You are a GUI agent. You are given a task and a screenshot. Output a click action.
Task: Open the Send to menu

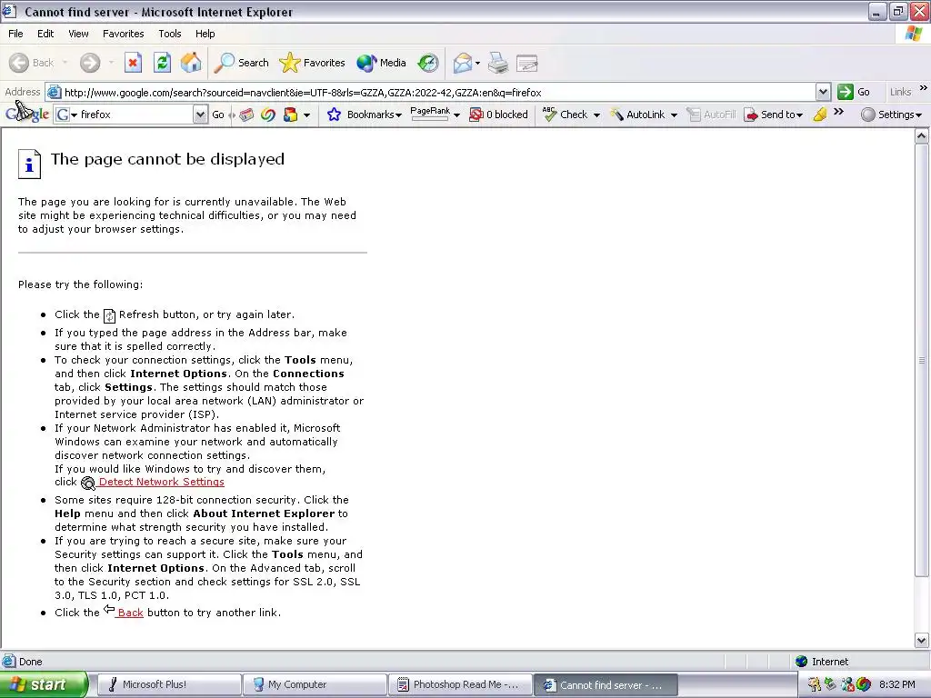click(774, 115)
